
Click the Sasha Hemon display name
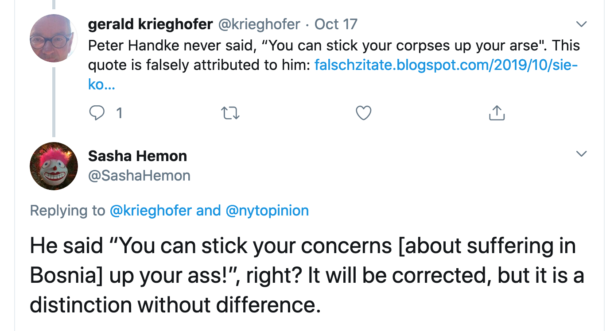tap(137, 156)
